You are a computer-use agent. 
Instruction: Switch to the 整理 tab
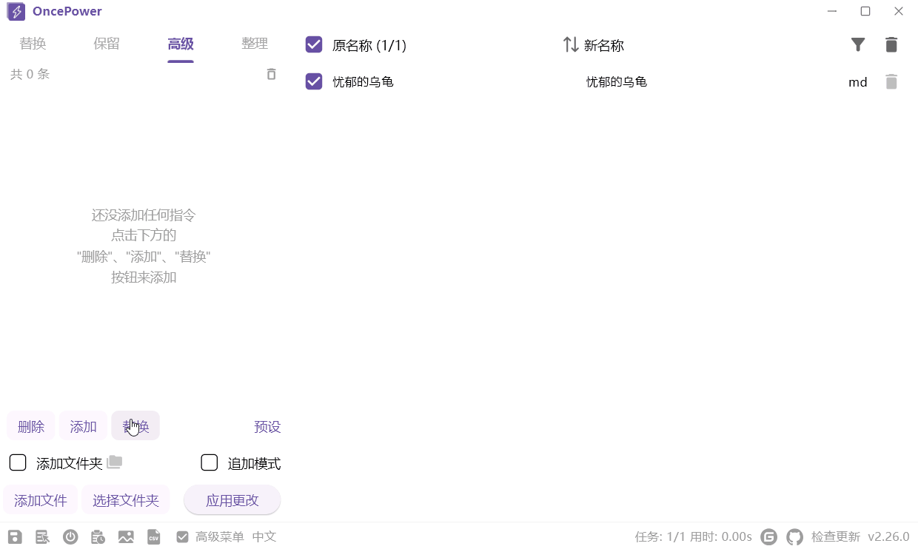coord(254,44)
